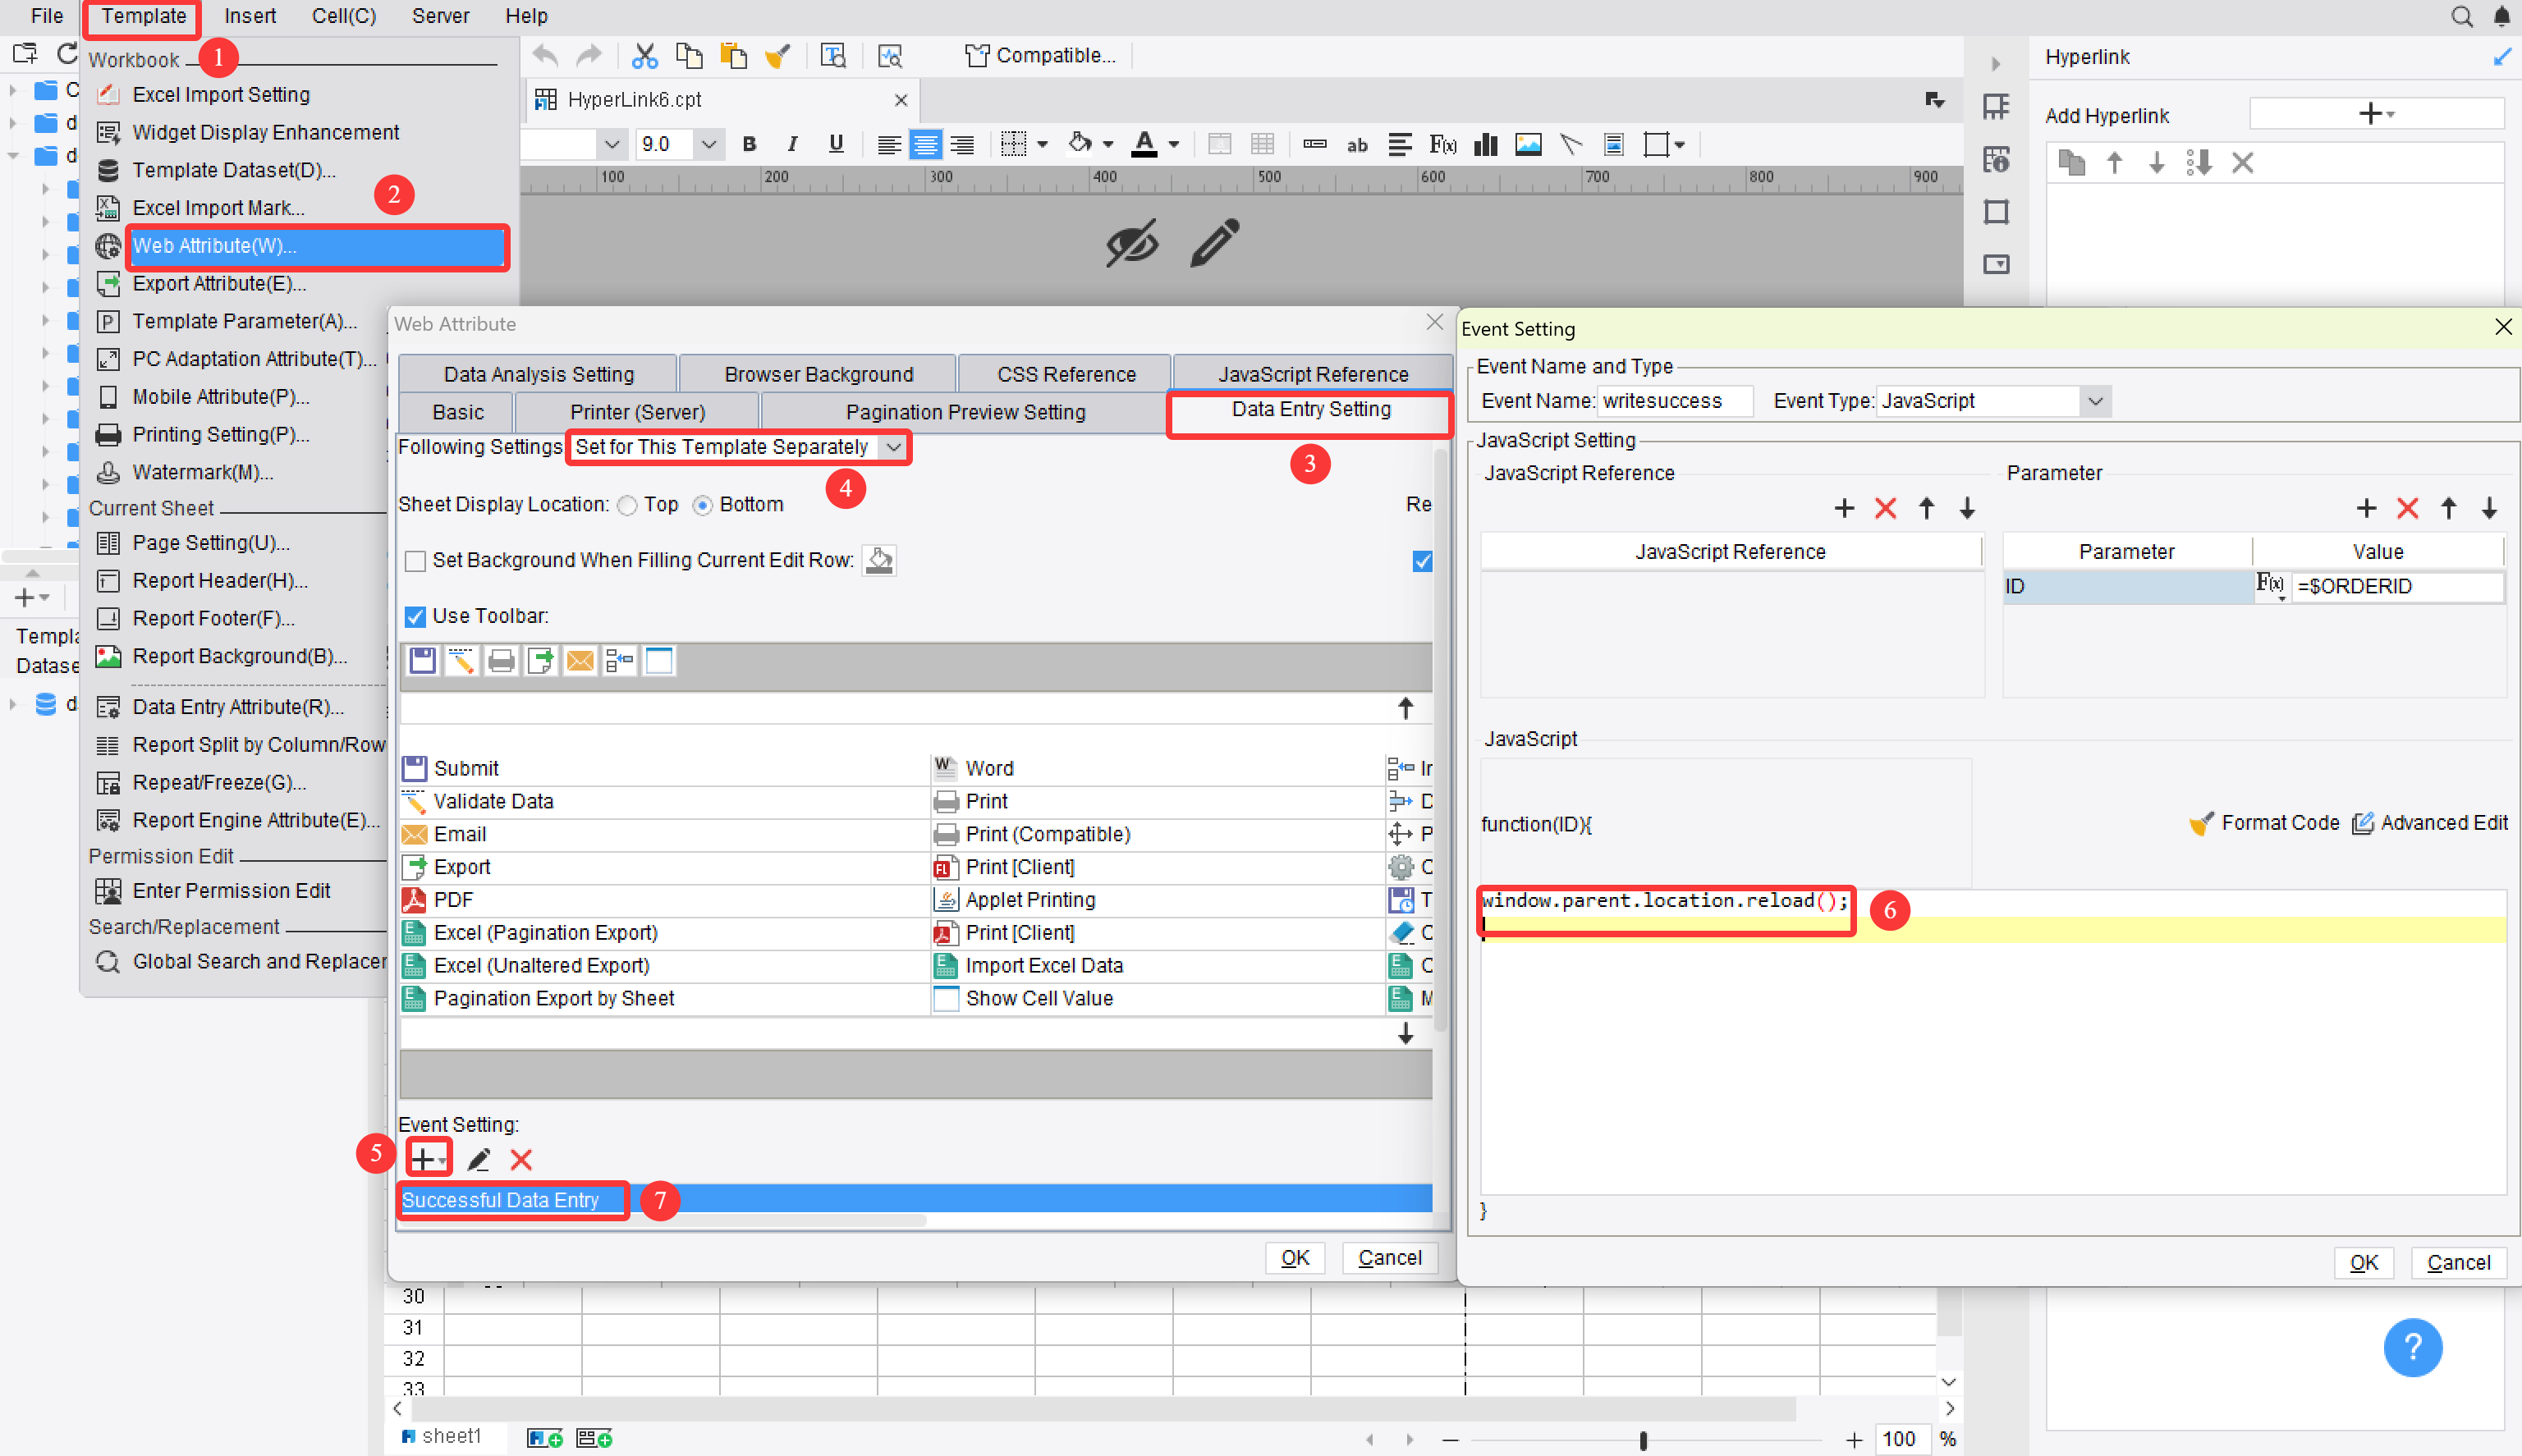Open border style dropdown arrow

[1041, 145]
